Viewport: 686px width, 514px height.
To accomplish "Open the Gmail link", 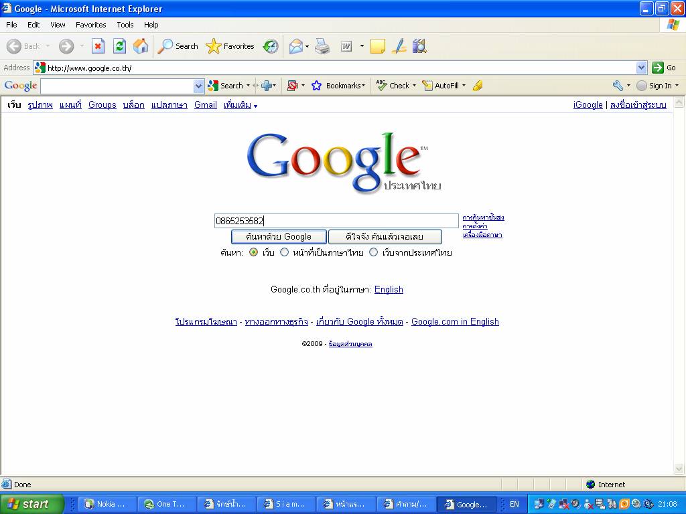I will [206, 105].
